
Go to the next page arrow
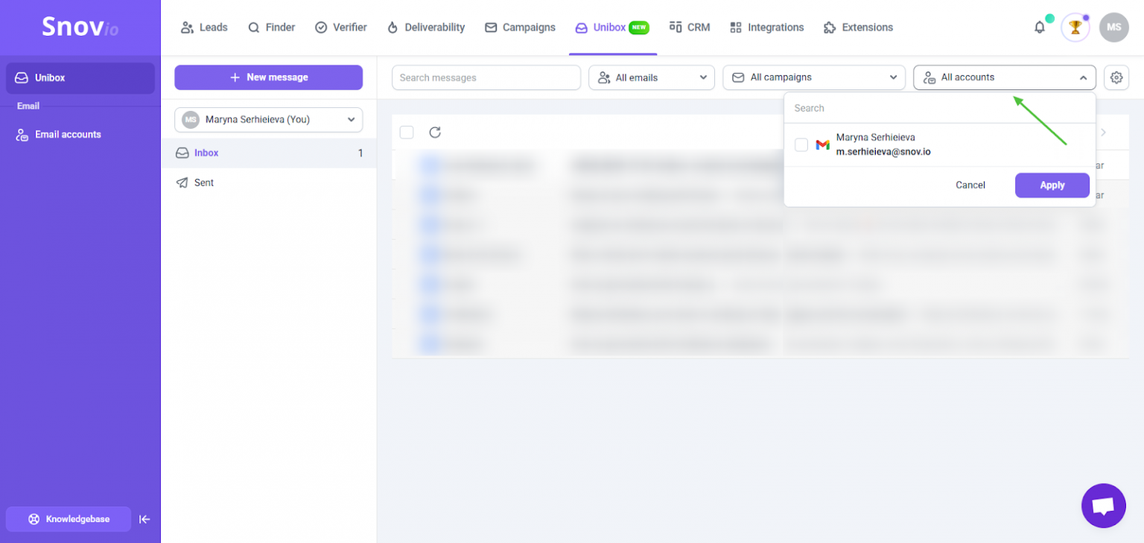tap(1103, 132)
